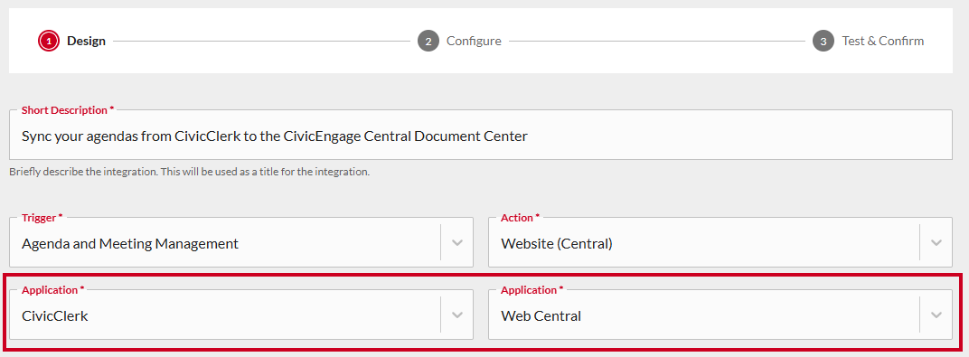Viewport: 969px width, 357px height.
Task: Click the CivicClerk application value
Action: coord(55,316)
